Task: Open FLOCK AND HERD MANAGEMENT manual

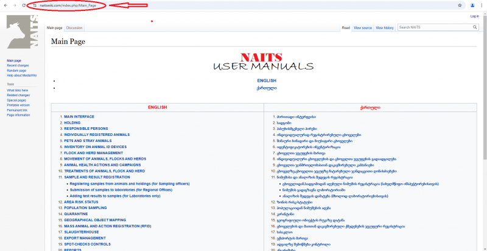Action: click(x=94, y=153)
